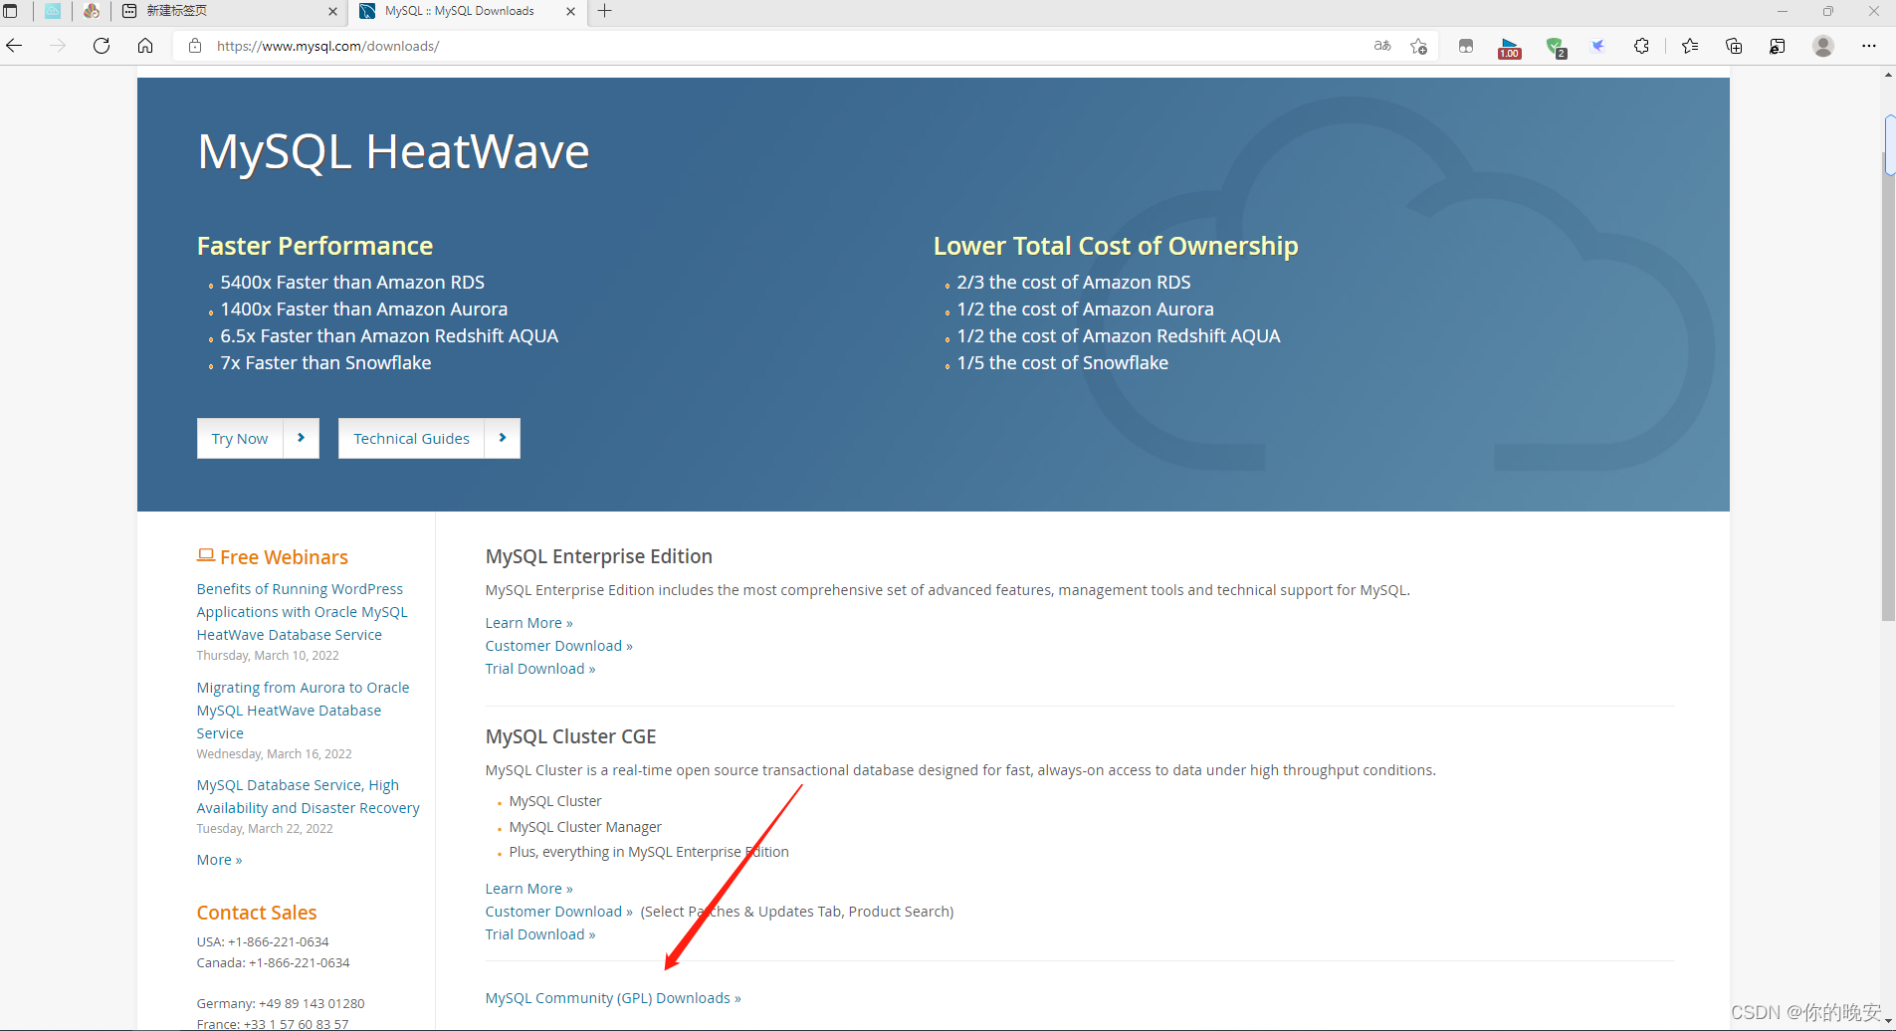Click the site lock icon in address bar
1896x1031 pixels.
point(195,46)
